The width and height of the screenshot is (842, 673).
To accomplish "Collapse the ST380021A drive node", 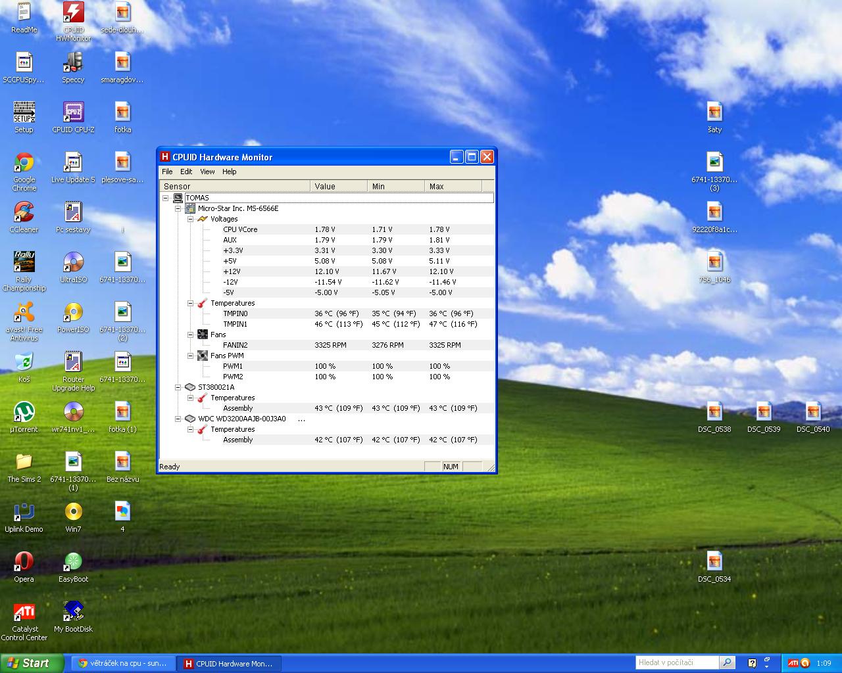I will pyautogui.click(x=178, y=387).
